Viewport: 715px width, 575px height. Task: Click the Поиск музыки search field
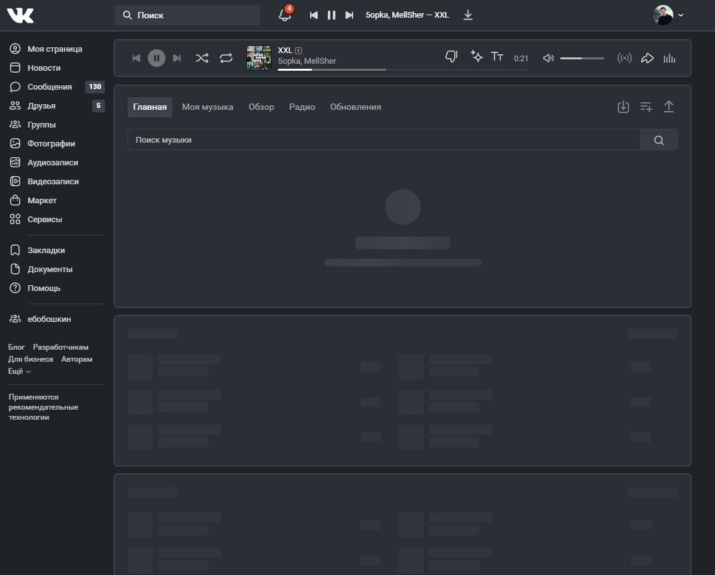click(383, 139)
